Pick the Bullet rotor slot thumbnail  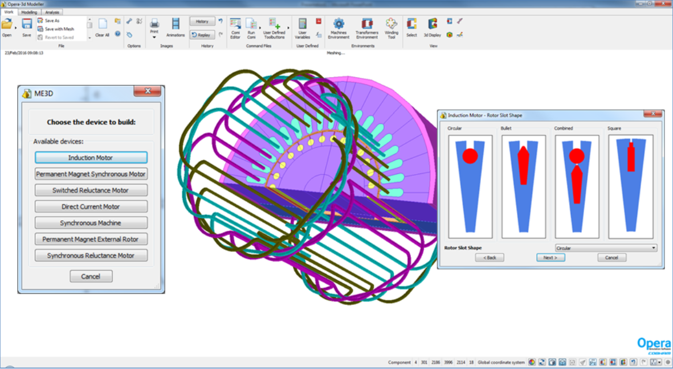click(x=524, y=186)
